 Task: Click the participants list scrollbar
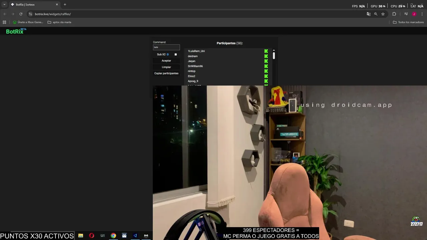(x=274, y=55)
